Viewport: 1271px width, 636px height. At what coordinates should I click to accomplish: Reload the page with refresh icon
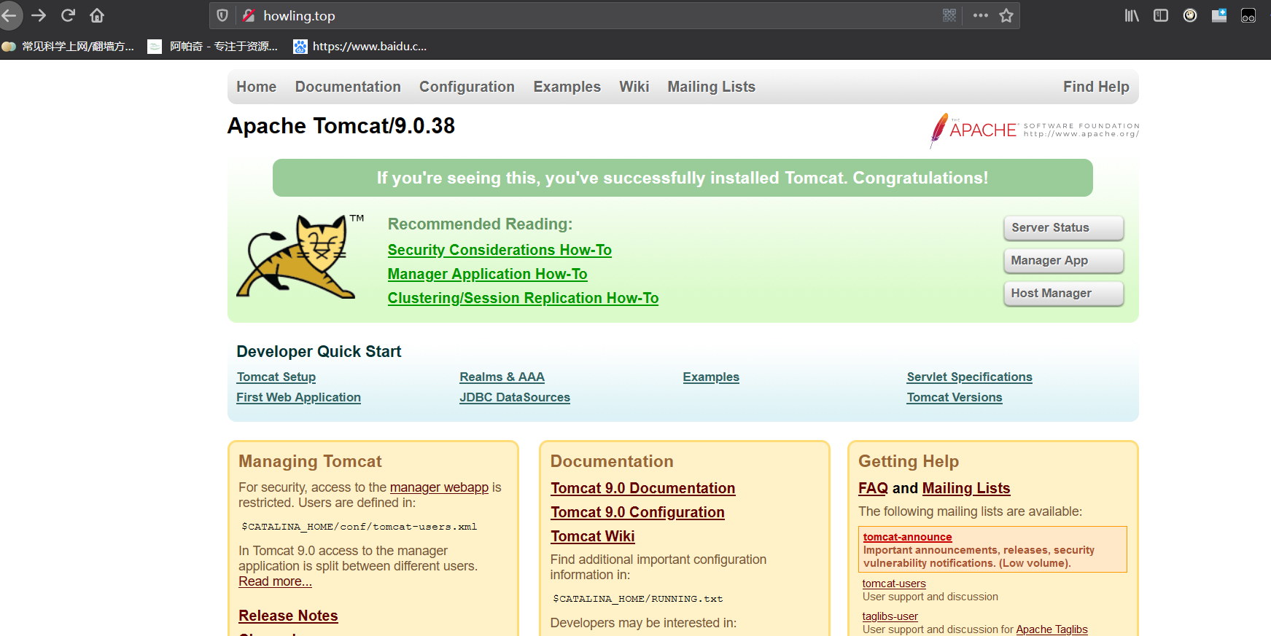[x=68, y=15]
